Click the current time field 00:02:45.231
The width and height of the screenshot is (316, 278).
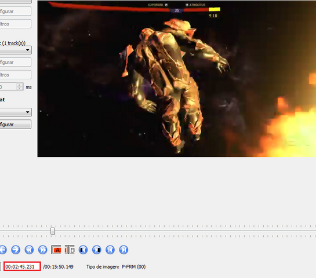tap(22, 266)
